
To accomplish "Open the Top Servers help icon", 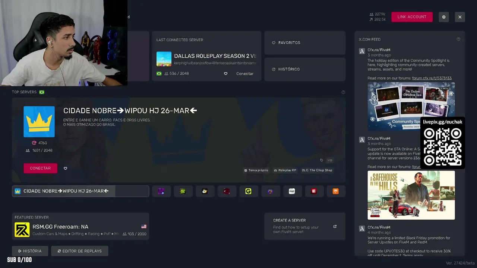I will coord(343,92).
